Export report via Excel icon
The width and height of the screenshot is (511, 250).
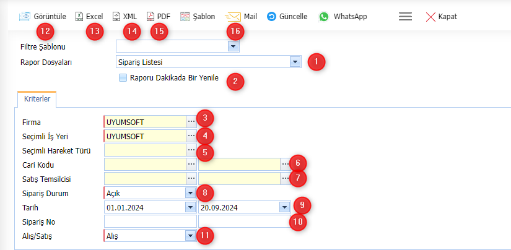(79, 17)
